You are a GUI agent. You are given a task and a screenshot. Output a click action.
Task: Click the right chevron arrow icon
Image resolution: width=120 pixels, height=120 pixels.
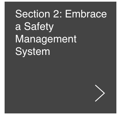click(x=100, y=93)
